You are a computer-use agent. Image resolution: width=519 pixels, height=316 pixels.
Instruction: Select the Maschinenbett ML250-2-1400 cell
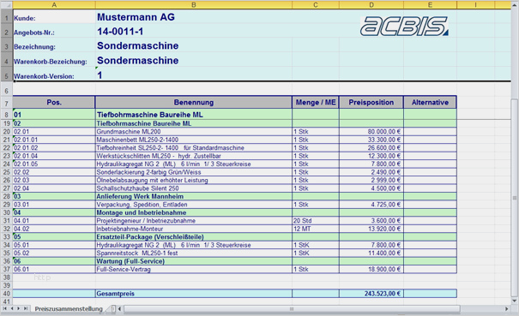click(x=194, y=140)
